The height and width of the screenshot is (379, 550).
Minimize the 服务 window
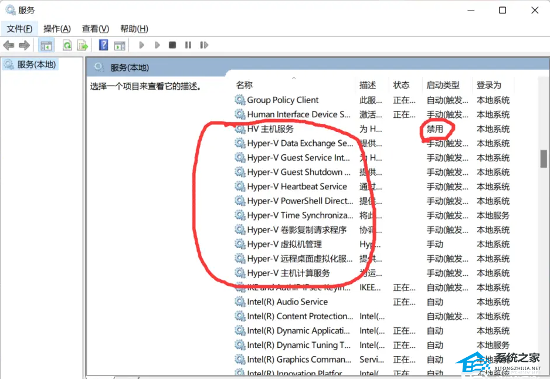pos(471,10)
